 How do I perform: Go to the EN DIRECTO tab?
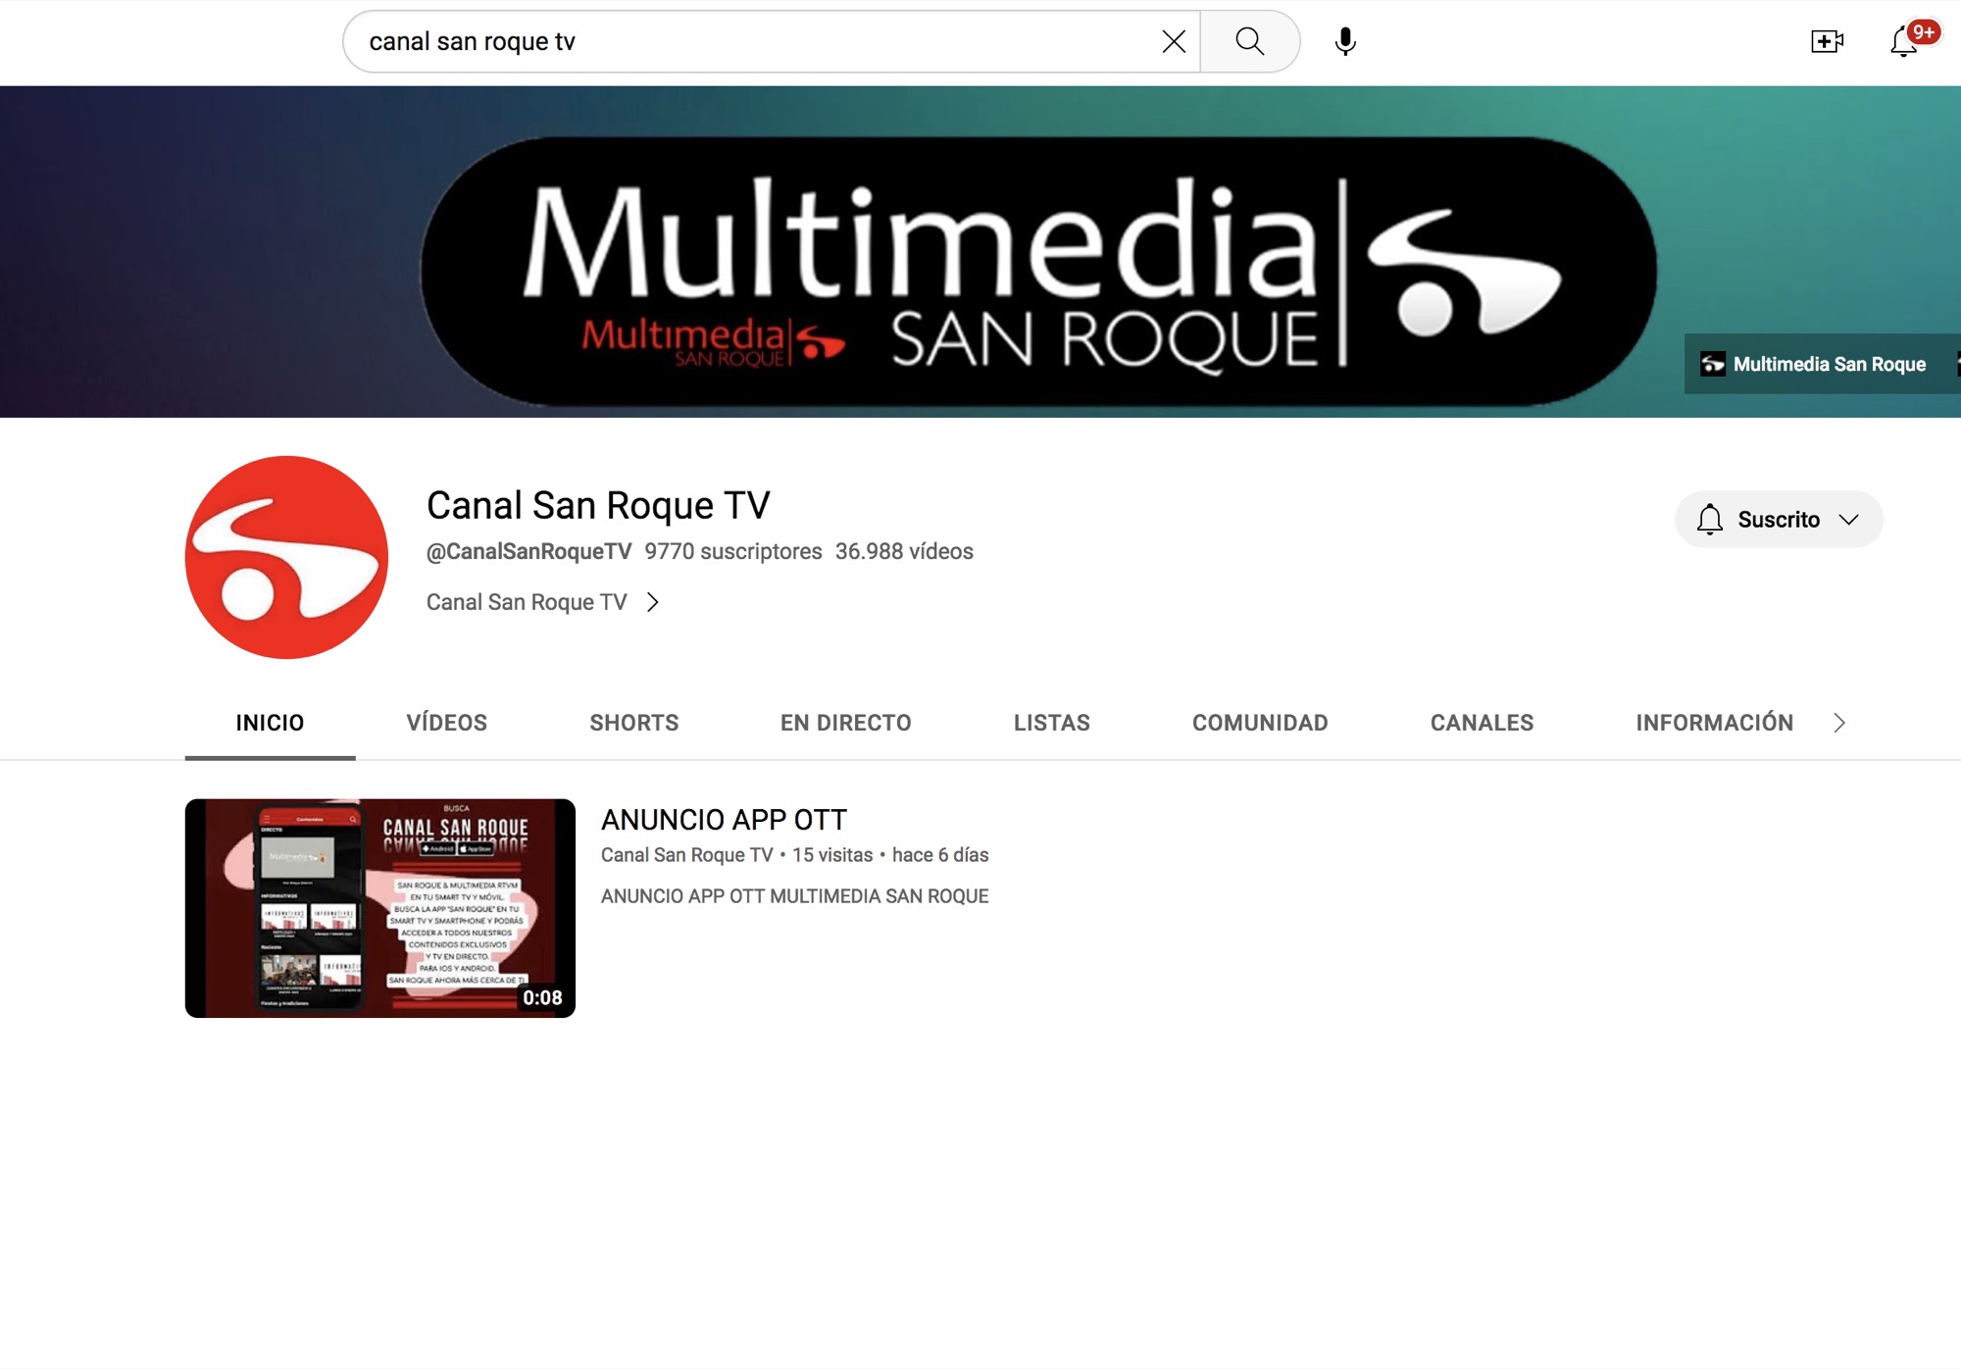pyautogui.click(x=846, y=723)
